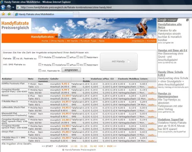Open the News navigation link
This screenshot has width=192, height=152.
click(102, 41)
